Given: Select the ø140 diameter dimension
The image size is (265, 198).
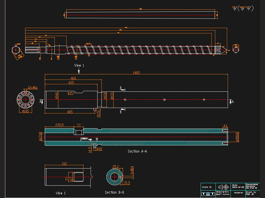Looking at the screenshot, I should pyautogui.click(x=57, y=95).
